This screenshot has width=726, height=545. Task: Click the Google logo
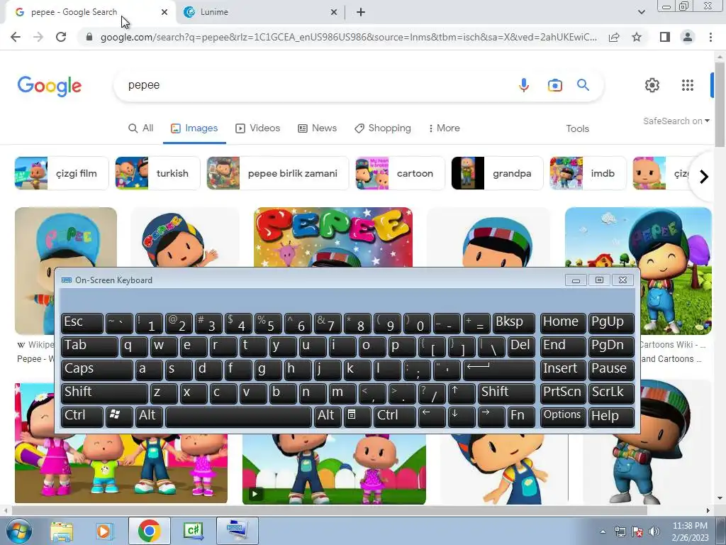[50, 86]
